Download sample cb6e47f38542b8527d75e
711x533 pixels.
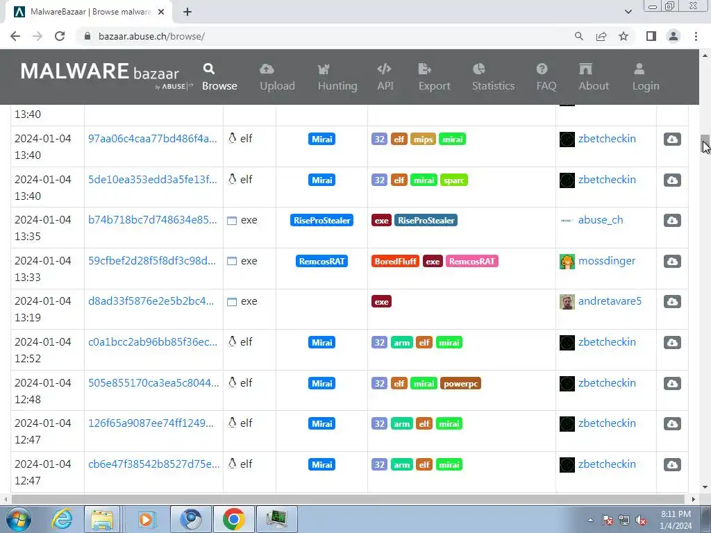[672, 464]
